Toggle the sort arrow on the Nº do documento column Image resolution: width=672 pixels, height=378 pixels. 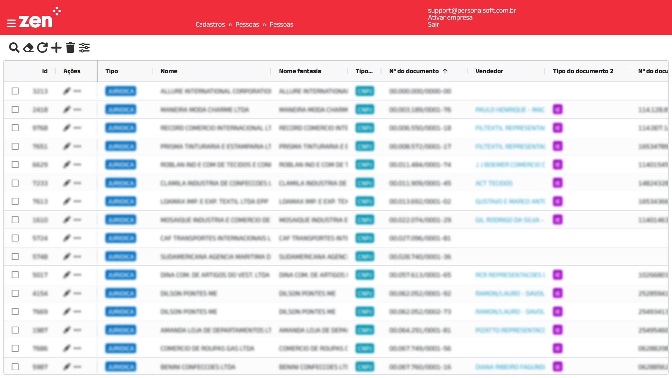coord(445,71)
